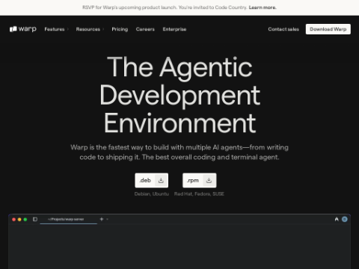Image resolution: width=359 pixels, height=269 pixels.
Task: Click the 'Red Hat, Fedora, SUSE' caption
Action: tap(199, 194)
